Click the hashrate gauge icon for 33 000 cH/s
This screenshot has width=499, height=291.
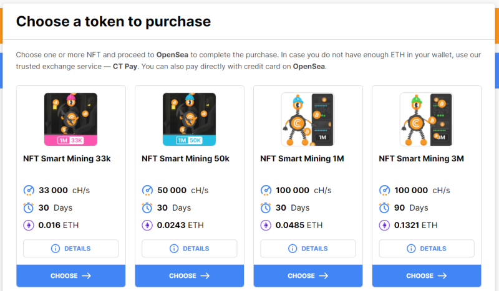click(29, 190)
